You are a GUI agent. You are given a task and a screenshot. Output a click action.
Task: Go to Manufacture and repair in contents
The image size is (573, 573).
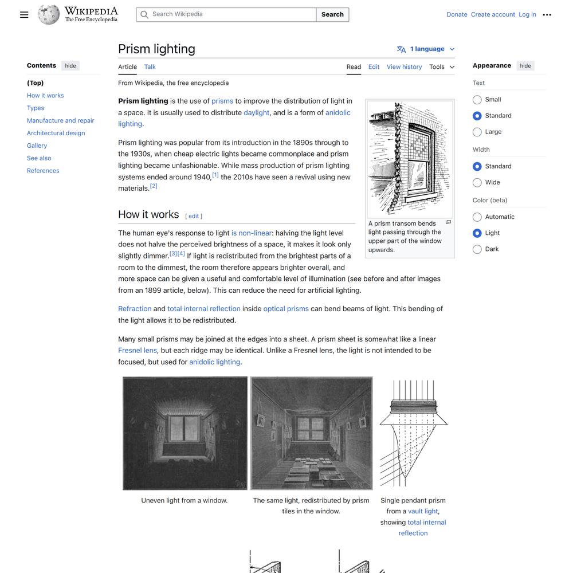(x=60, y=120)
